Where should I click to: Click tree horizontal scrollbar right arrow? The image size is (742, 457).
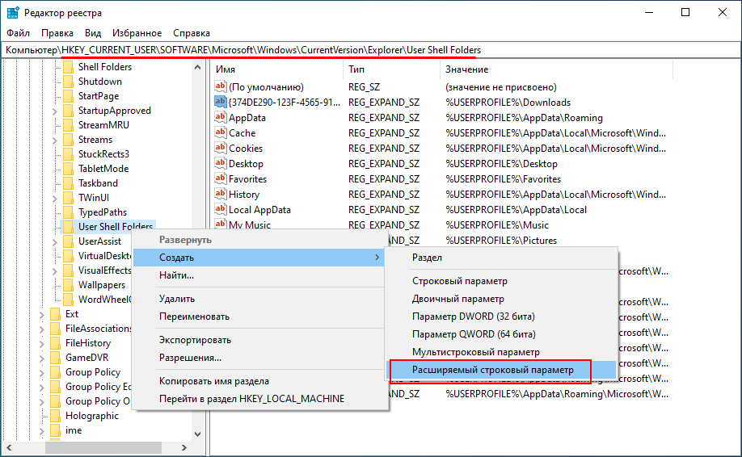click(184, 447)
